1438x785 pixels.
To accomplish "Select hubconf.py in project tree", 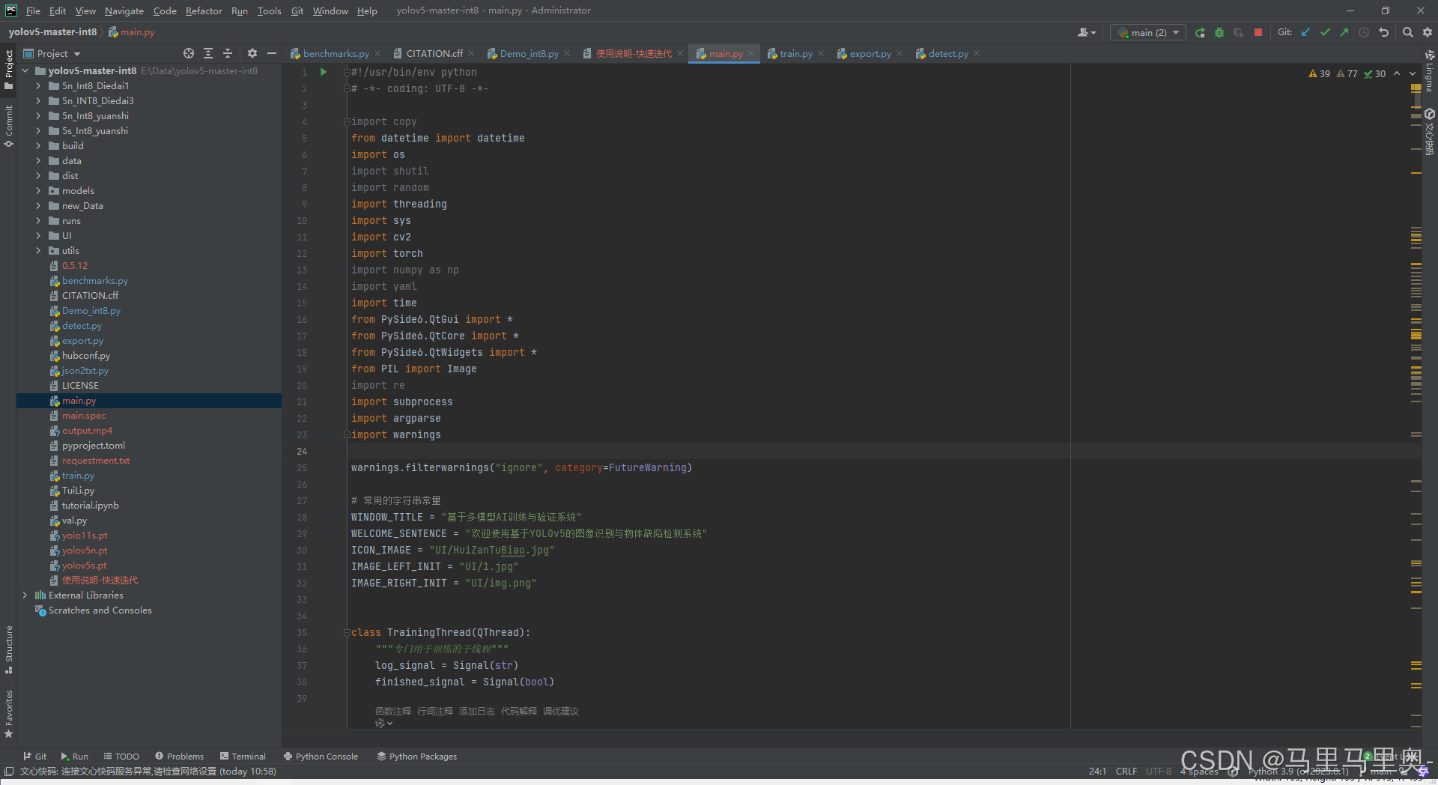I will (85, 355).
